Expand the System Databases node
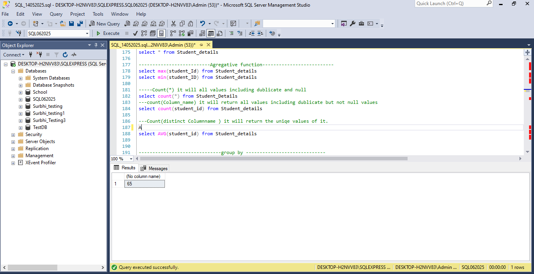 21,78
